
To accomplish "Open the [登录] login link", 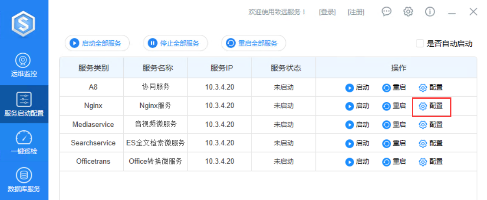I will [327, 12].
